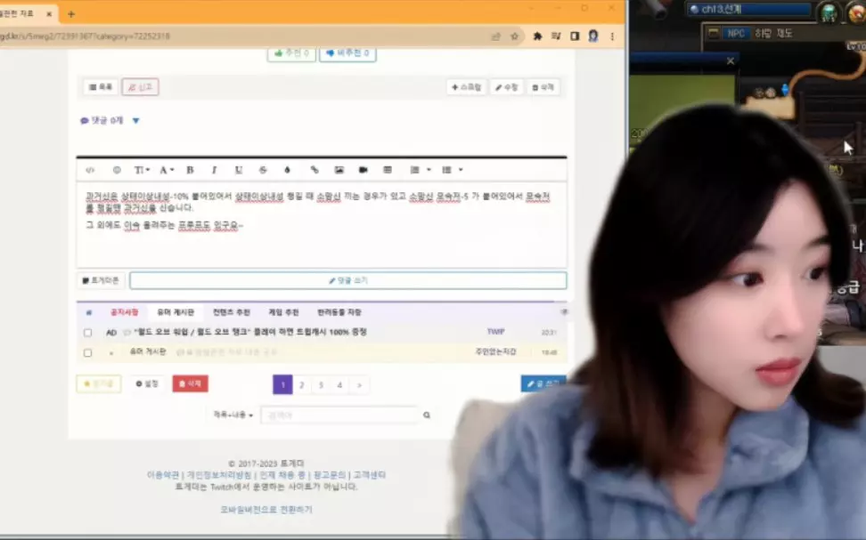Go to page 2 of the board
866x540 pixels.
click(x=301, y=385)
